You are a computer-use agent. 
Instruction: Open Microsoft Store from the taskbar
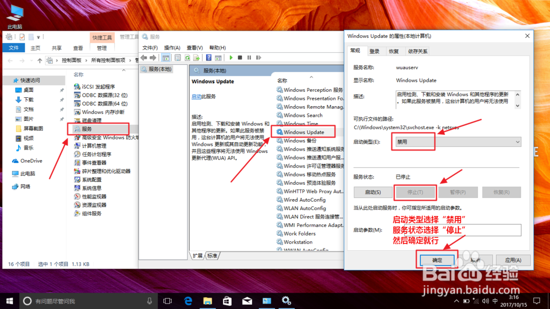tap(227, 301)
